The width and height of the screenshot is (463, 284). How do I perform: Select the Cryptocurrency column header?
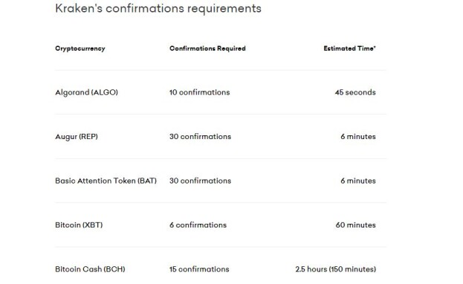pyautogui.click(x=80, y=48)
